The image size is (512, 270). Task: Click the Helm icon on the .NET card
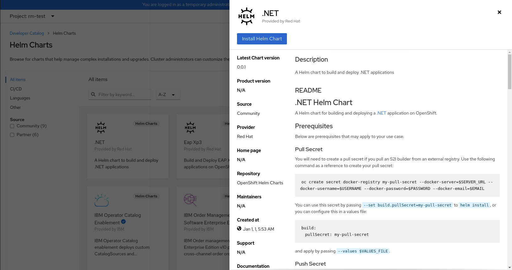tap(101, 128)
